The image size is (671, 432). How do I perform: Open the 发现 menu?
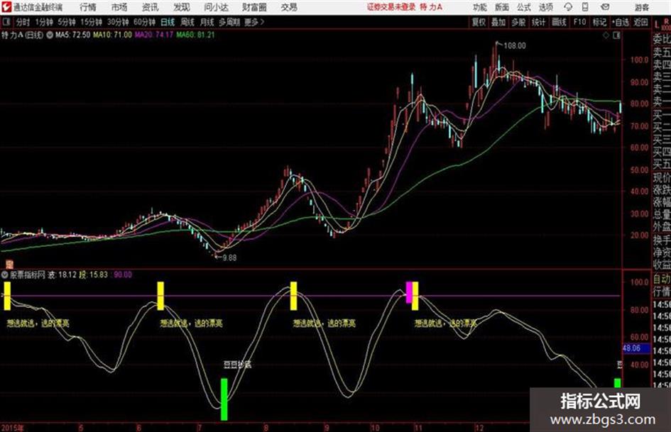[x=182, y=7]
